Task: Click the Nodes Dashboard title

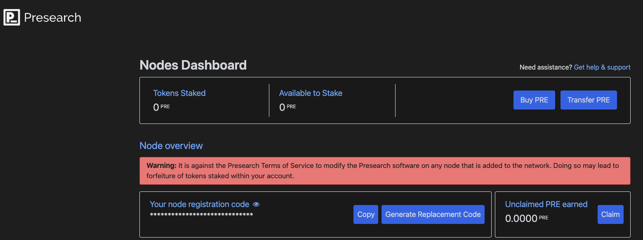Action: click(x=193, y=65)
